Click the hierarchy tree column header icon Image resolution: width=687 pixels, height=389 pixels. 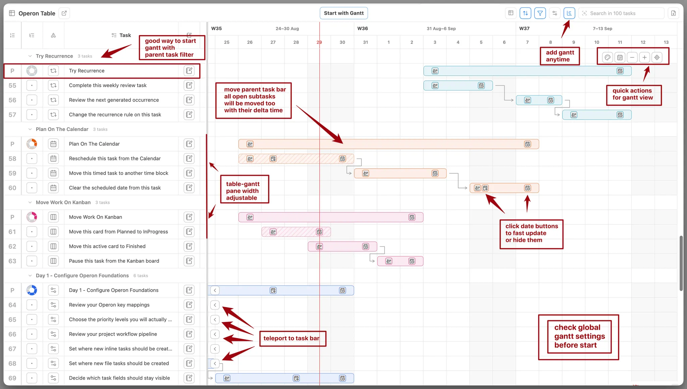(32, 35)
